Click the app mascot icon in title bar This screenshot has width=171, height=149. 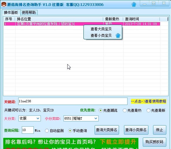tap(4, 4)
